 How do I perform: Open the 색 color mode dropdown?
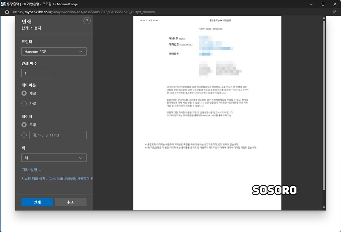click(x=54, y=158)
